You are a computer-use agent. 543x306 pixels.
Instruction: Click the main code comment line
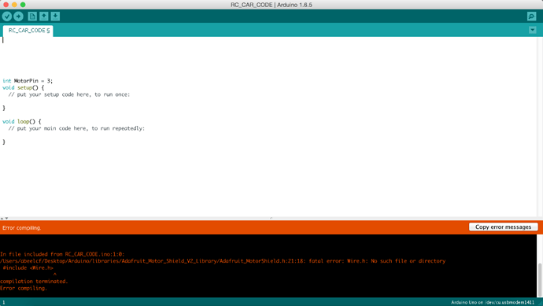tap(76, 128)
